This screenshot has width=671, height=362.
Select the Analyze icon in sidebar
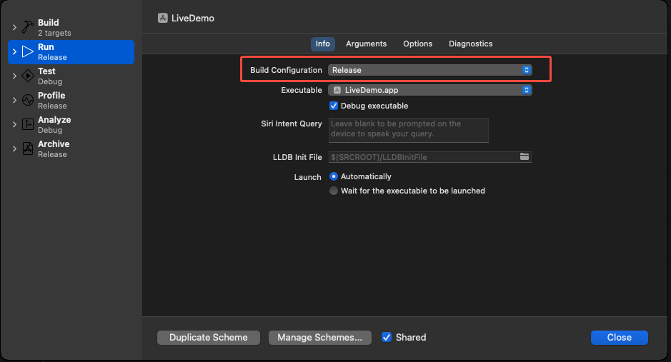[28, 124]
